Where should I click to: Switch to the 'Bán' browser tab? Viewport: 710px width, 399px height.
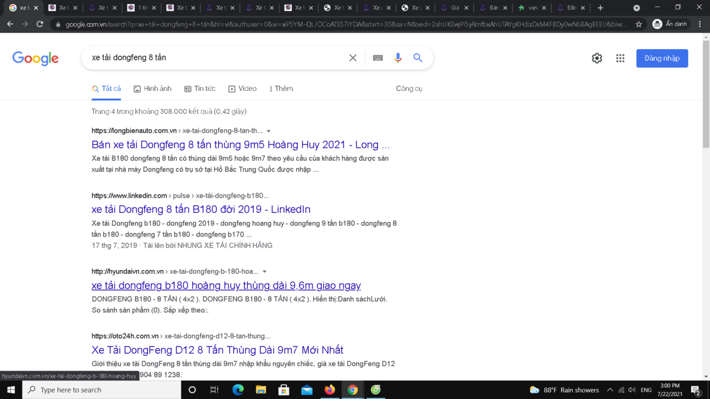(493, 8)
